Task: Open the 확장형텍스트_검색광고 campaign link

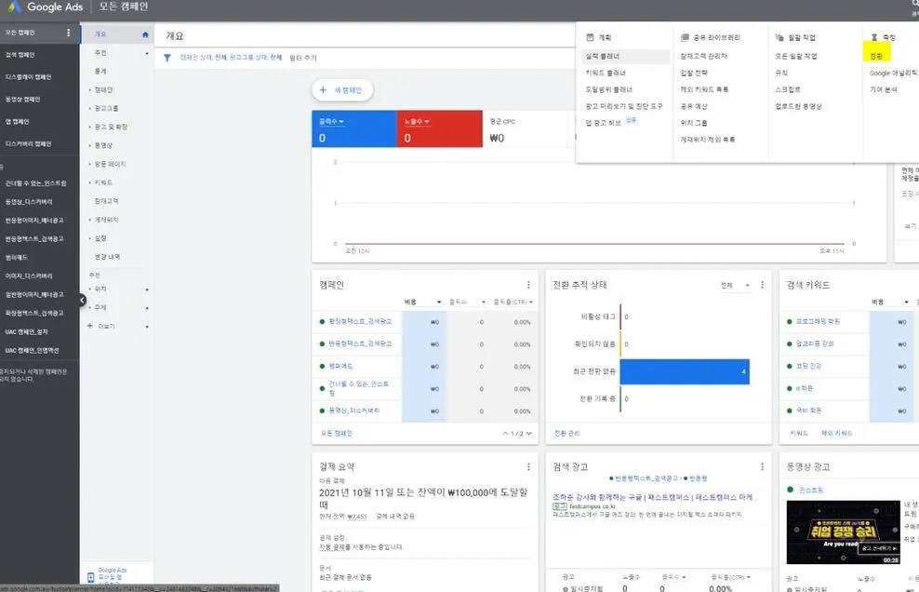Action: pos(360,321)
